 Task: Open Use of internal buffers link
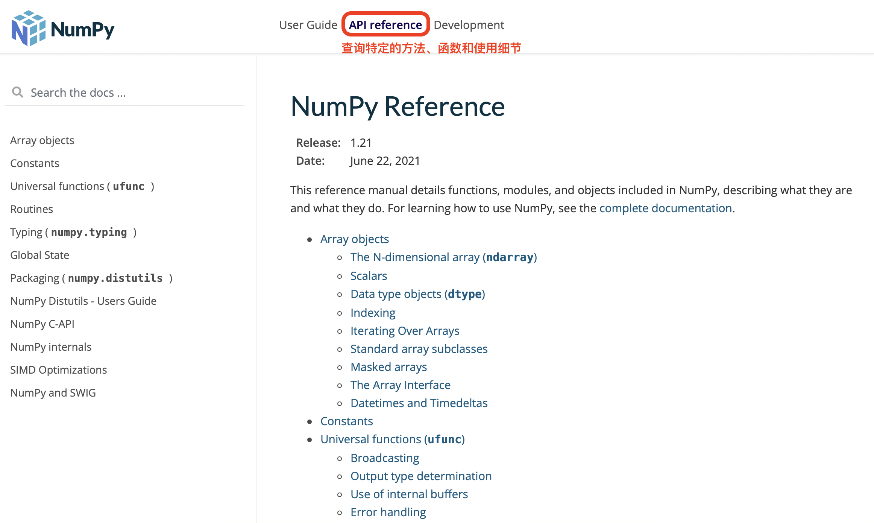(409, 494)
